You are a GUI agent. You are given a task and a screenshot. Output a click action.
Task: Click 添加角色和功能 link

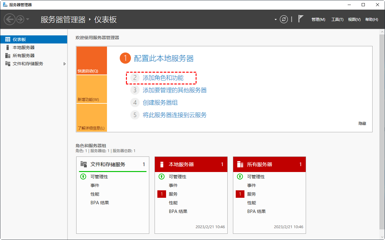tap(163, 78)
